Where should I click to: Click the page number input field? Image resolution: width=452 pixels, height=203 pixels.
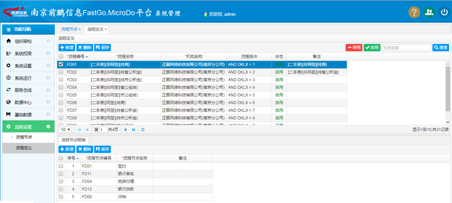tap(103, 129)
